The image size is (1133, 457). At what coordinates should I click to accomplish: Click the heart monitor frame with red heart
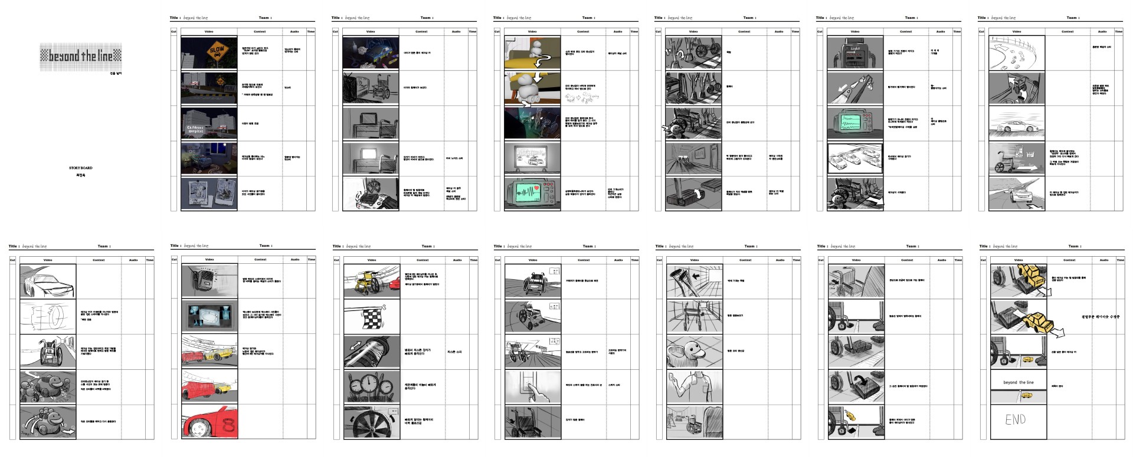(x=532, y=194)
